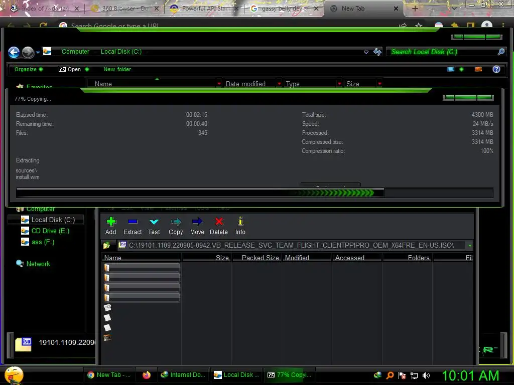The image size is (514, 385).
Task: Open the Size column filter dropdown
Action: click(x=379, y=84)
